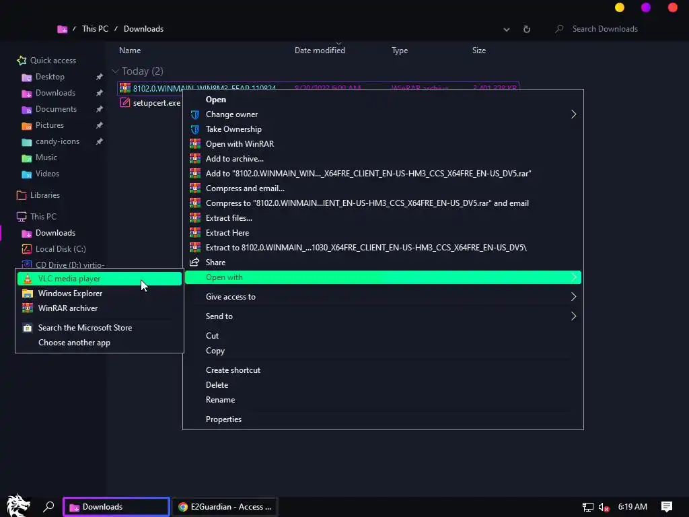Click Downloads in the breadcrumb path
Screen dimensions: 689x517
pos(144,29)
